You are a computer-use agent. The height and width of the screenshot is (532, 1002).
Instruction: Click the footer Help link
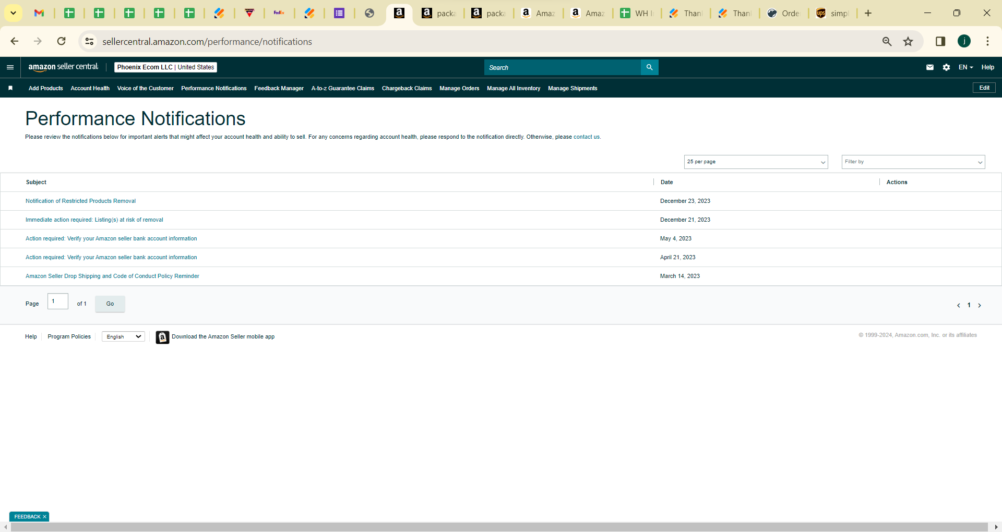[x=31, y=336]
